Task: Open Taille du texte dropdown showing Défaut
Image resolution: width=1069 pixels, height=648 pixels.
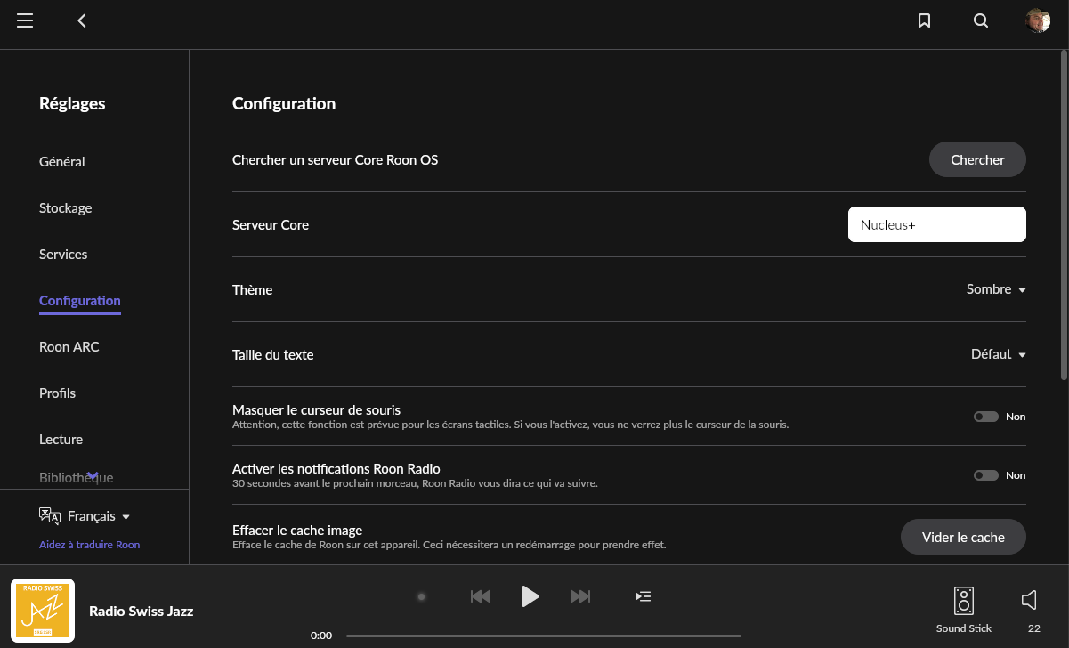Action: [x=999, y=354]
